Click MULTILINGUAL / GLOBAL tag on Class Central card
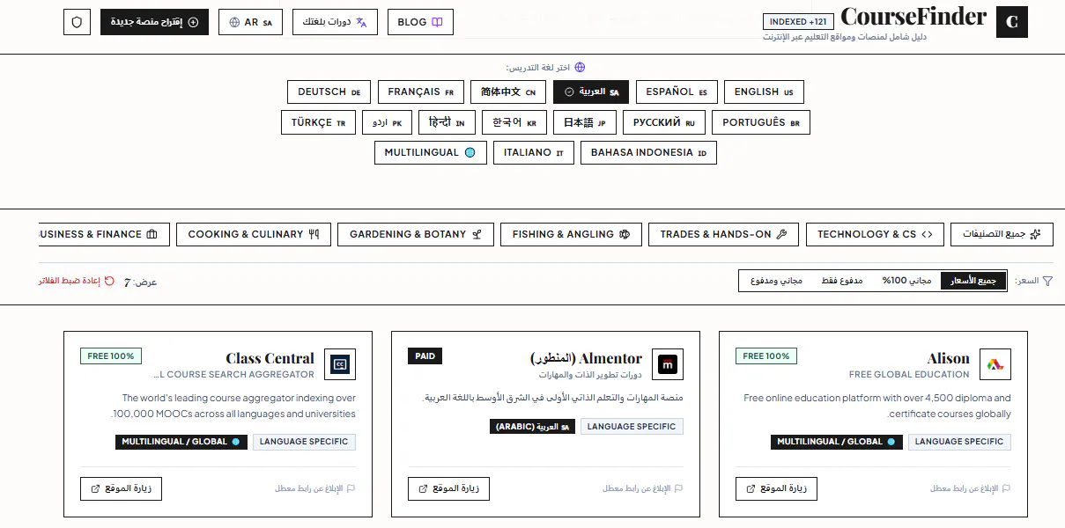This screenshot has width=1065, height=528. 181,442
